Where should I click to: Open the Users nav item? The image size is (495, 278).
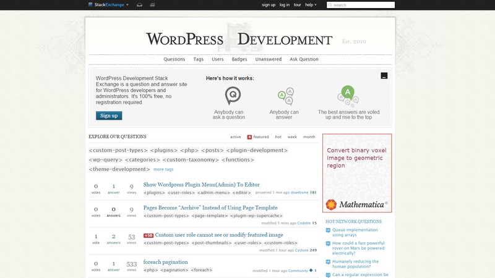coord(218,59)
